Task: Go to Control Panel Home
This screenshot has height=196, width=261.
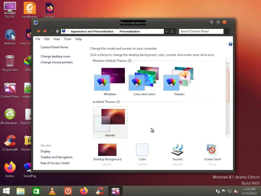Action: point(54,47)
